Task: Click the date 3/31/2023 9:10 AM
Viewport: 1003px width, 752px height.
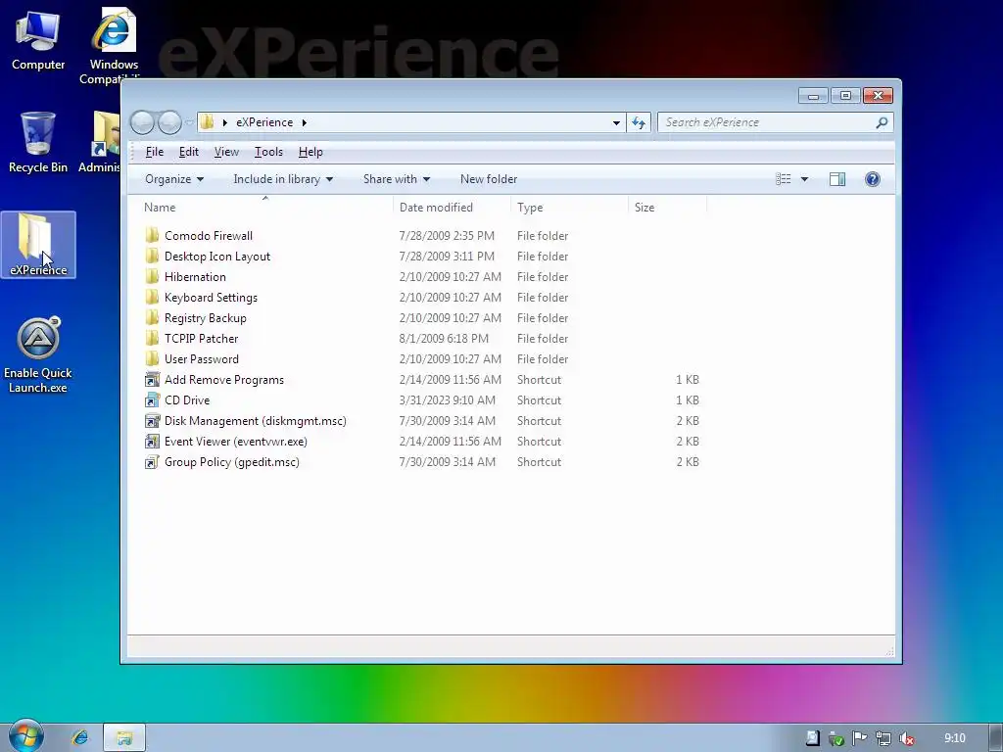Action: pos(447,400)
